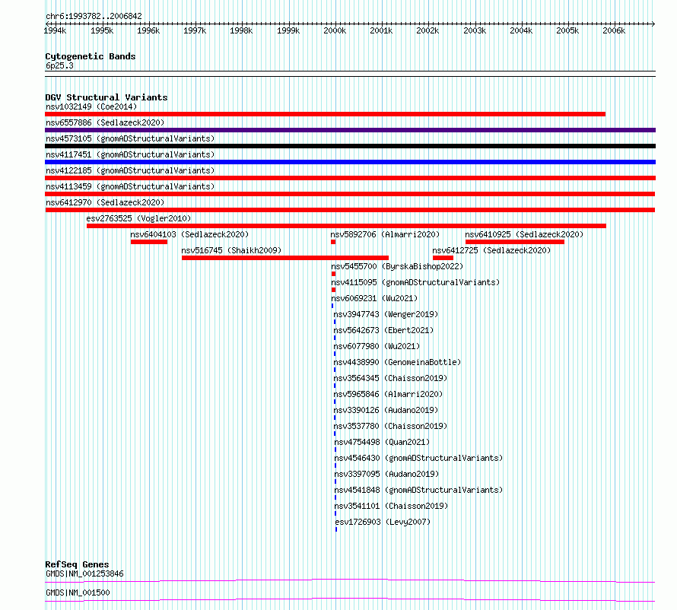
Task: Open nsv4113459 gnomAD variant label
Action: [130, 186]
